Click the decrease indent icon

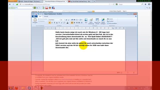tap(72, 20)
